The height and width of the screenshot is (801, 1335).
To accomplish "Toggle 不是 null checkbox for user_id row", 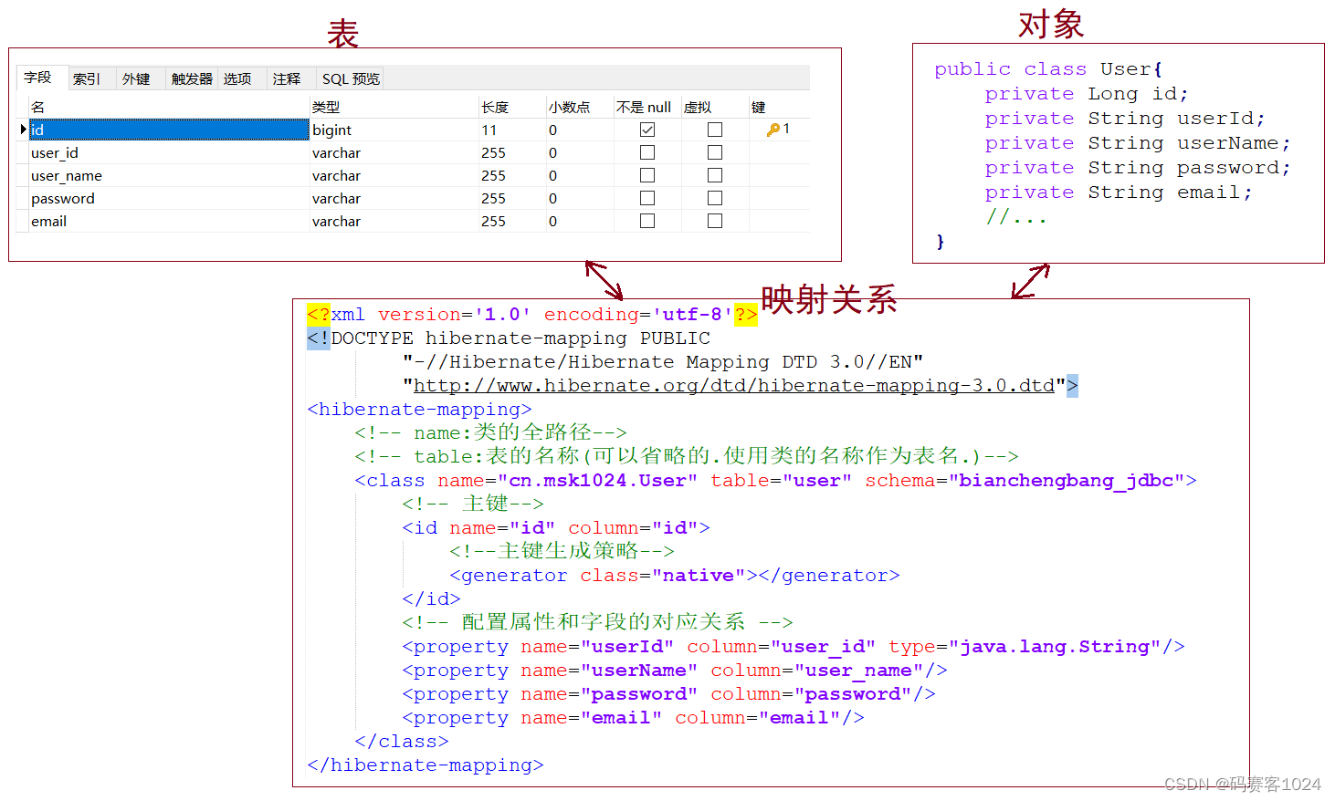I will pos(647,152).
